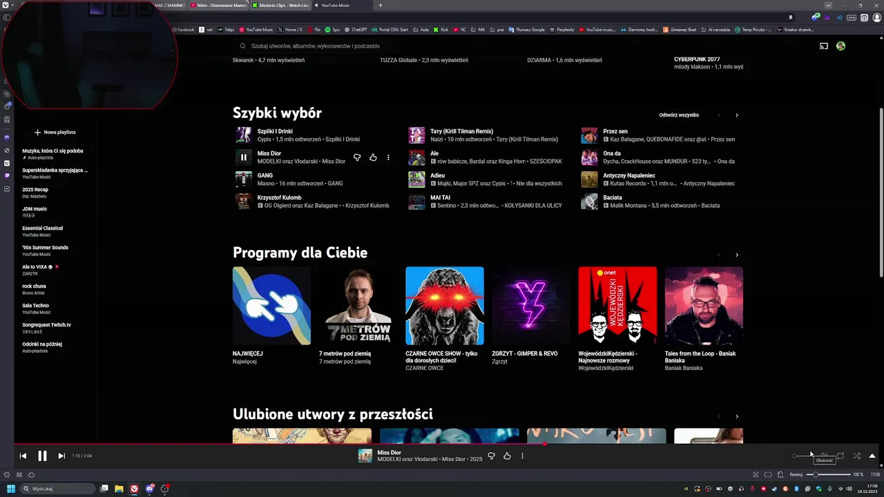Image resolution: width=884 pixels, height=497 pixels.
Task: Pause Miss Dior in quick picks
Action: click(x=243, y=157)
